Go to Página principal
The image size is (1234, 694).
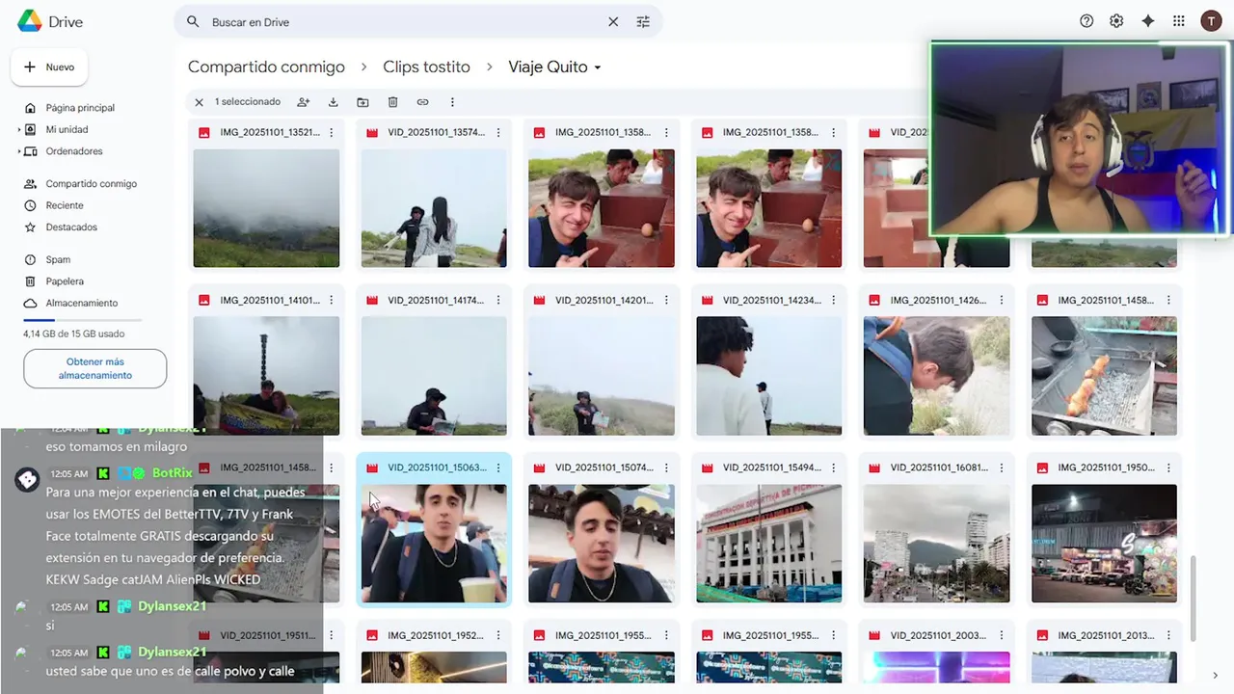(x=80, y=108)
